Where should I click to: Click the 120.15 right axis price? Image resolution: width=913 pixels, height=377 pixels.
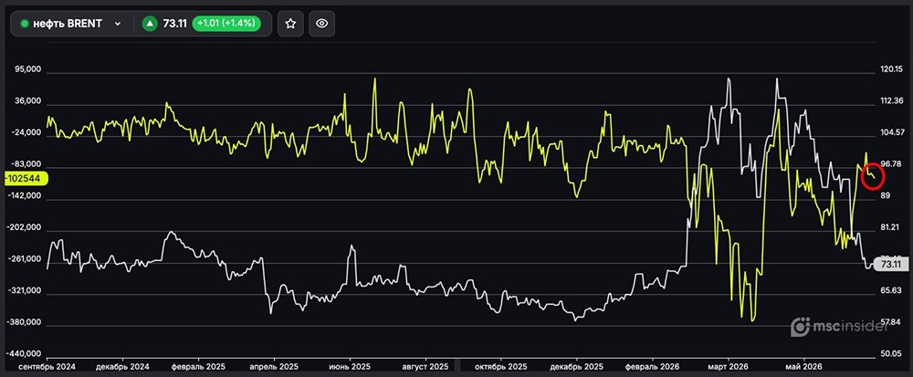click(891, 69)
